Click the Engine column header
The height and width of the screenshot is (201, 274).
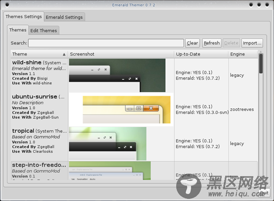243,54
